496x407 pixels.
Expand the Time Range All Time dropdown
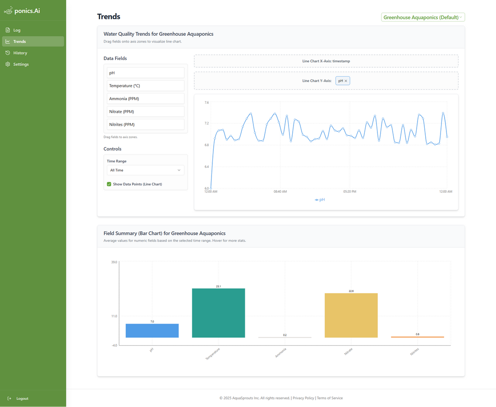click(145, 170)
